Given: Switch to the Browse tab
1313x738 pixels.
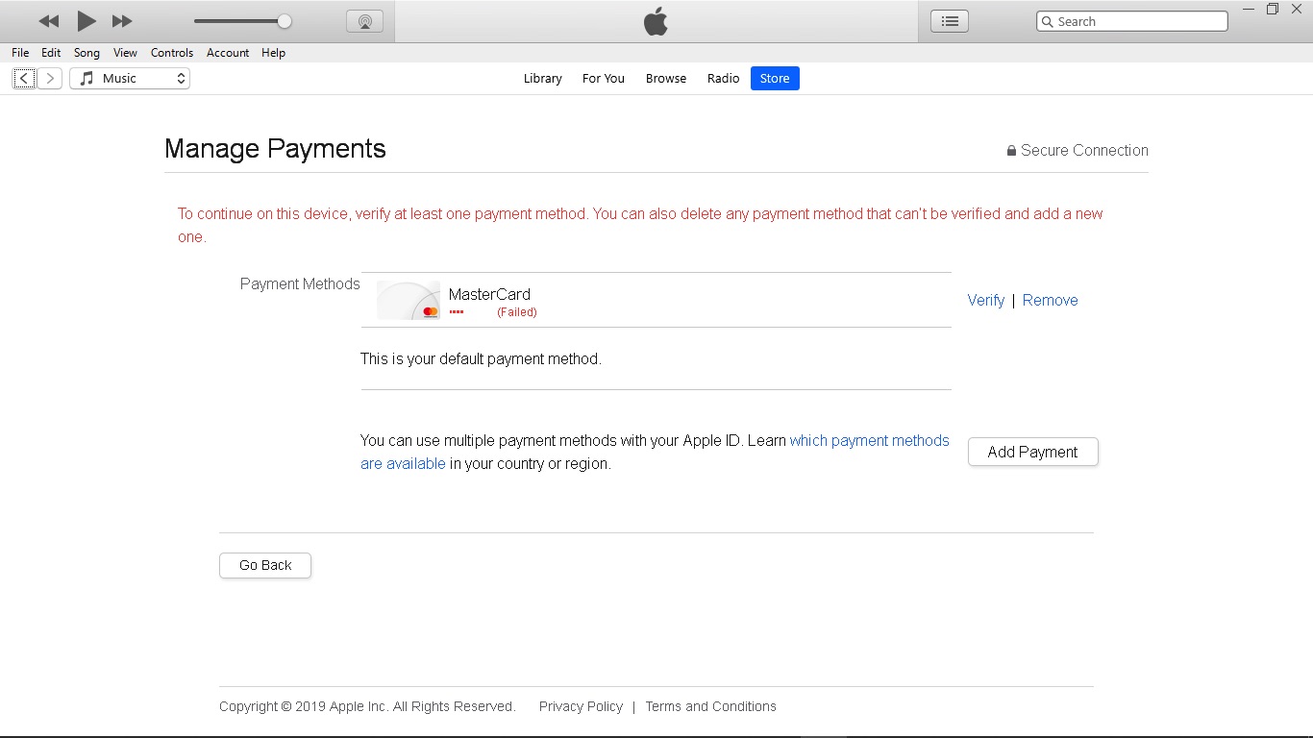Looking at the screenshot, I should tap(666, 79).
